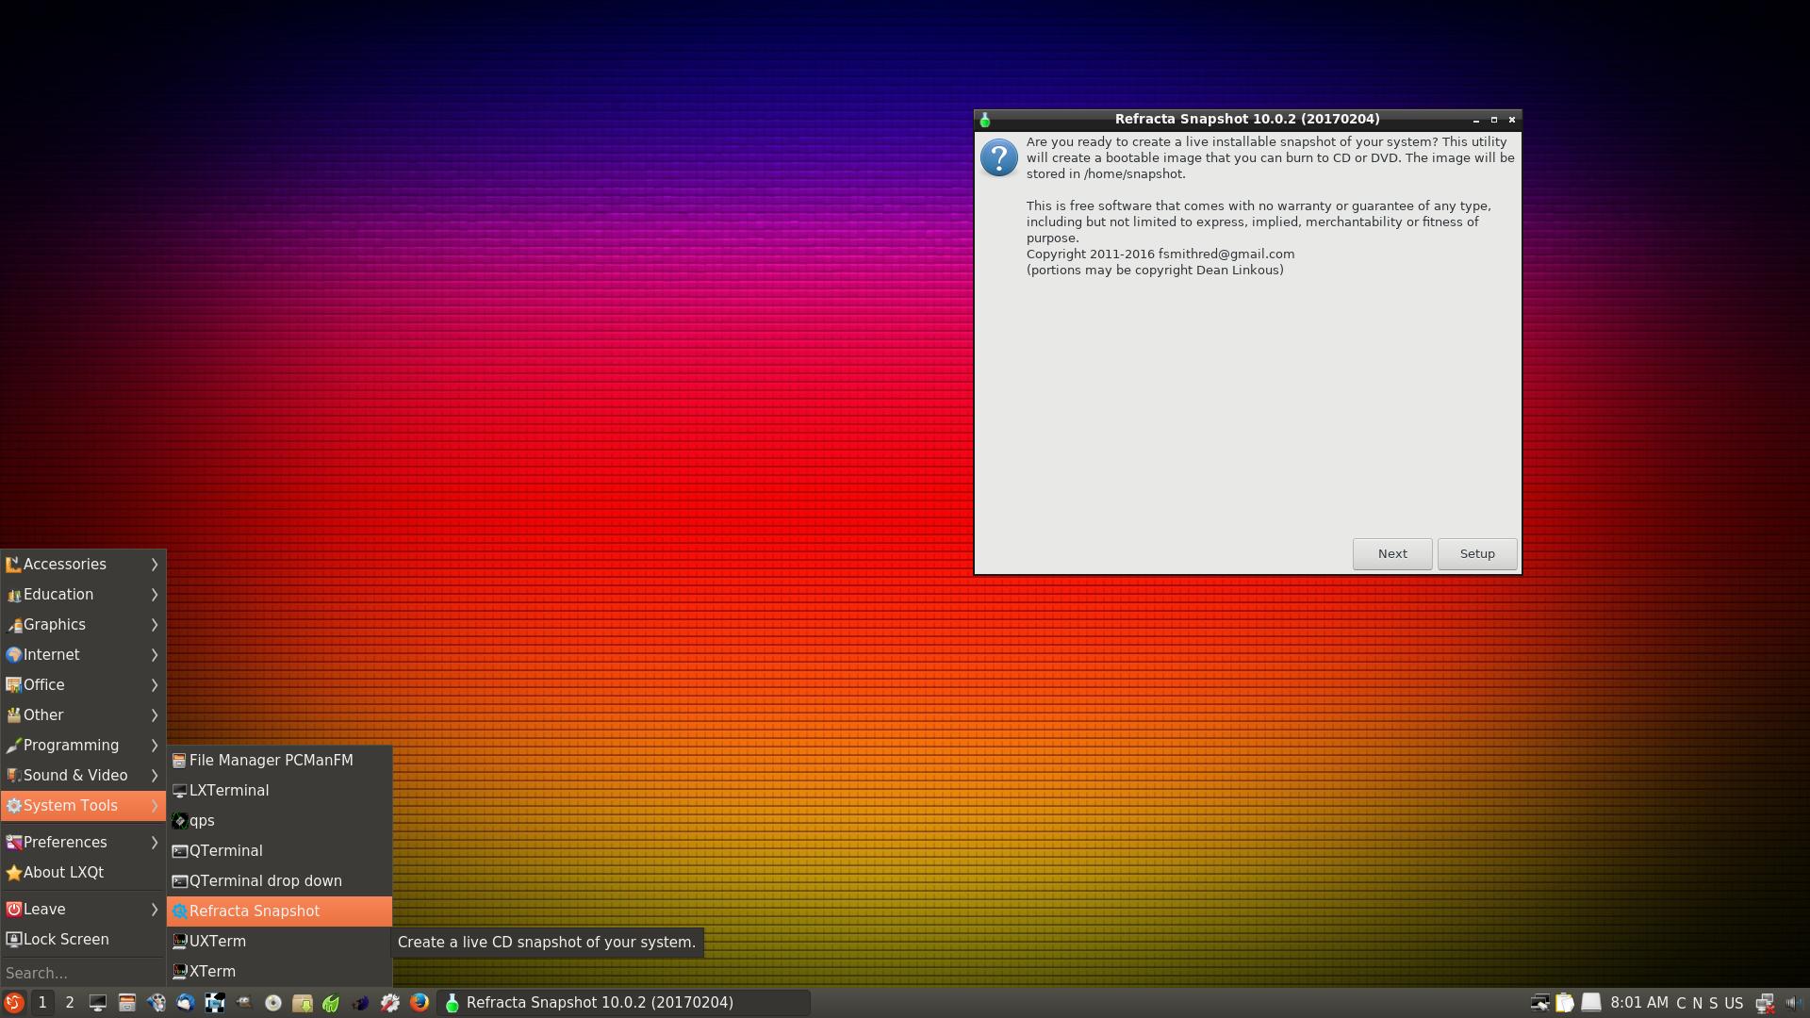Launch the Thunderbird mail icon in the panel

pyautogui.click(x=185, y=1003)
